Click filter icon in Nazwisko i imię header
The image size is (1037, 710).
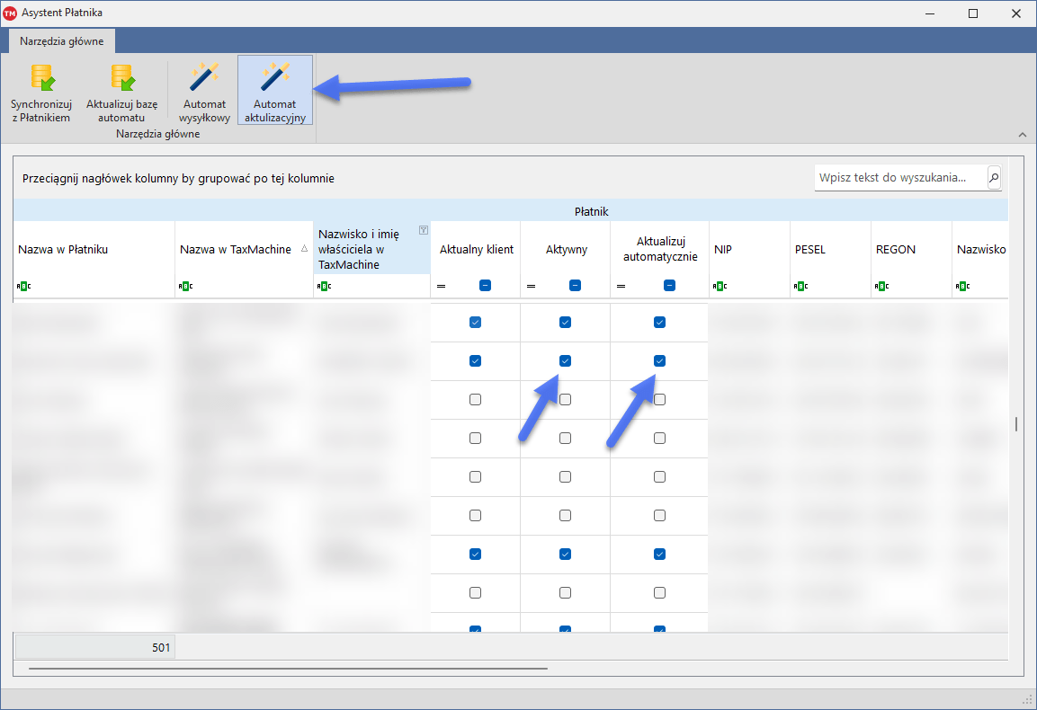[423, 231]
